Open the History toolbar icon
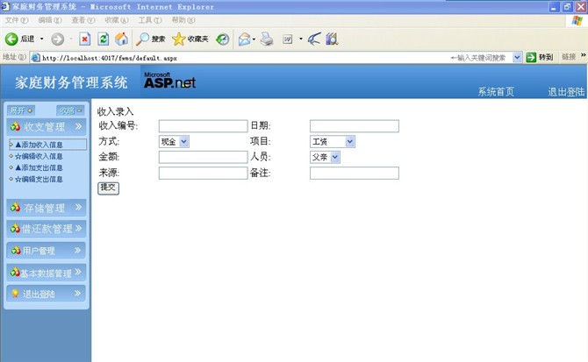 pos(222,39)
